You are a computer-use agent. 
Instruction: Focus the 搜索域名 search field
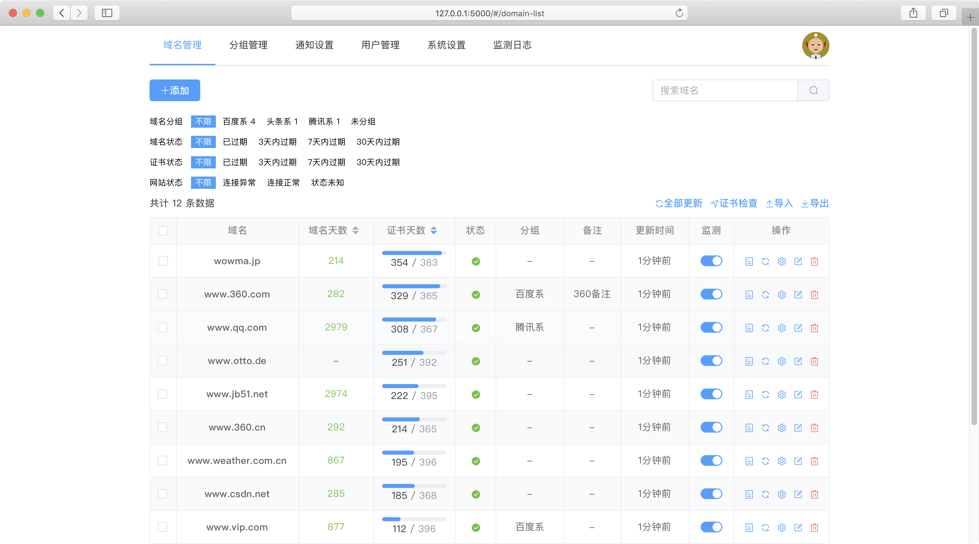point(725,90)
